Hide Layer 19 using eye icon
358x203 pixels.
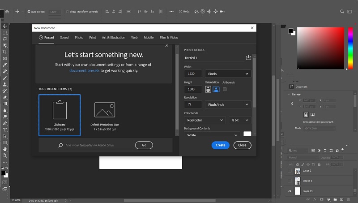290,191
